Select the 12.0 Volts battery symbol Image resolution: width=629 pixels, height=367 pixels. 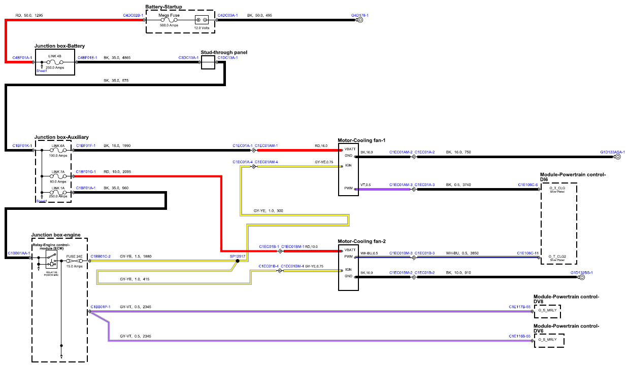[x=202, y=20]
